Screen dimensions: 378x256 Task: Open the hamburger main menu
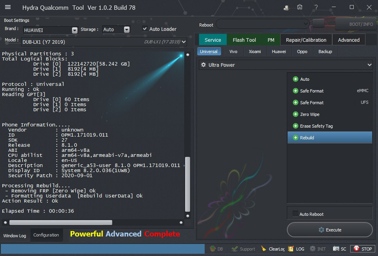coord(8,7)
